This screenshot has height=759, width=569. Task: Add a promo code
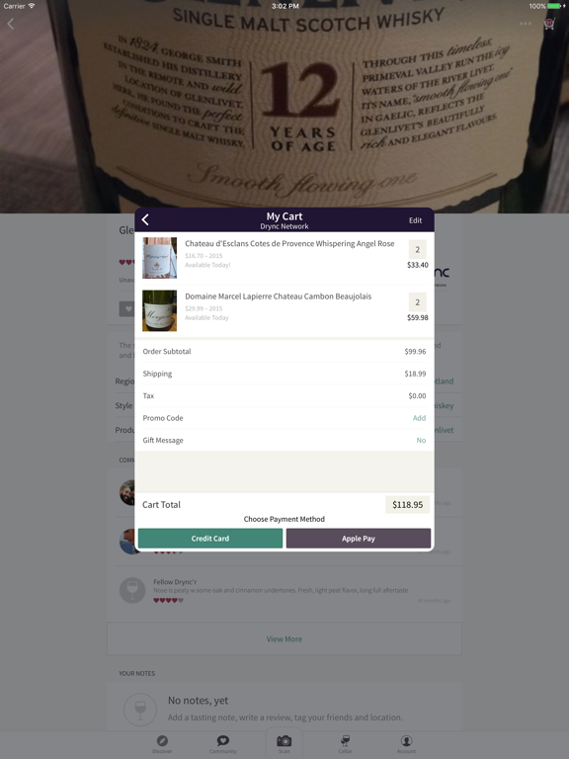point(419,418)
